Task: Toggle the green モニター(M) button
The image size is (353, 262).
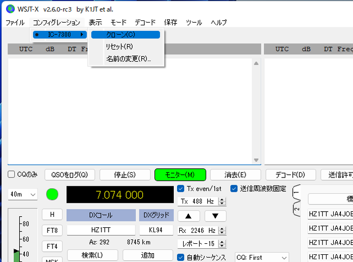Action: [x=180, y=175]
